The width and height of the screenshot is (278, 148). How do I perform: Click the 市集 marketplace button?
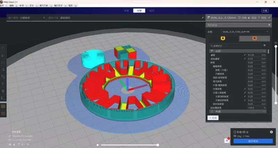point(265,11)
